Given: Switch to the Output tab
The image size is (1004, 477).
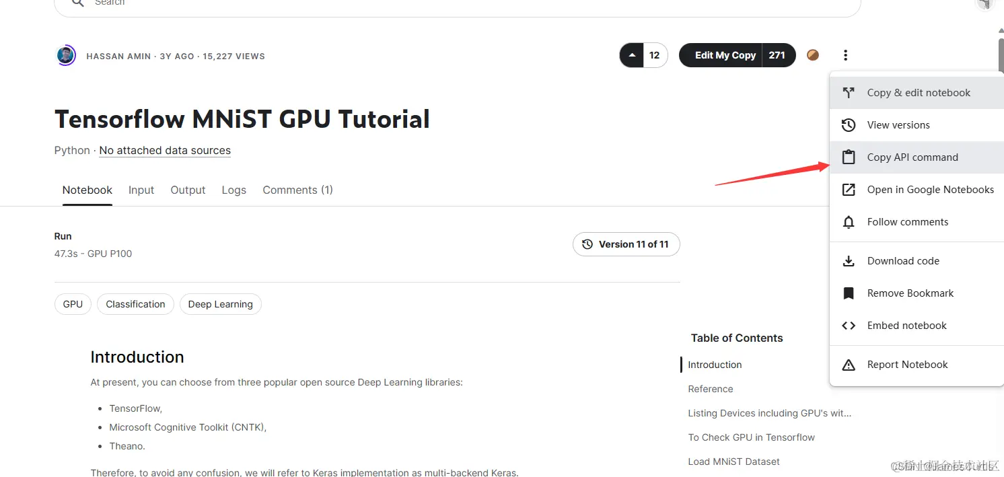Looking at the screenshot, I should (x=188, y=190).
